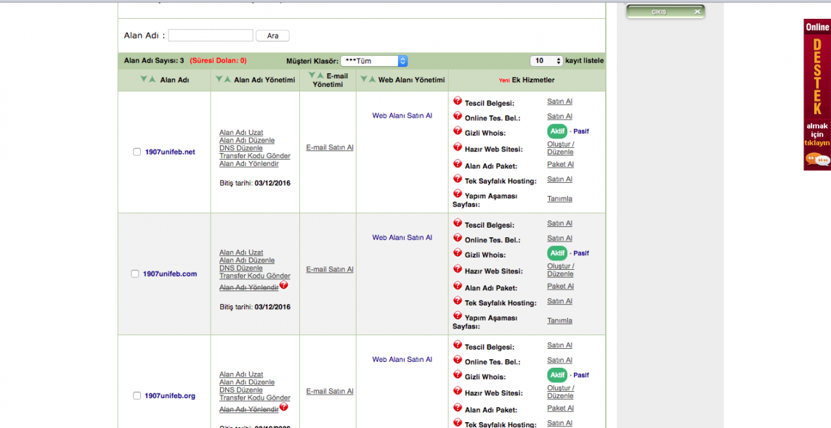Open the kayıt listele count selector showing 10

click(546, 61)
